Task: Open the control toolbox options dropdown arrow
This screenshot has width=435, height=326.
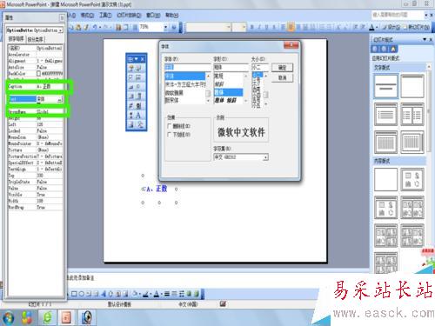Action: 136,59
